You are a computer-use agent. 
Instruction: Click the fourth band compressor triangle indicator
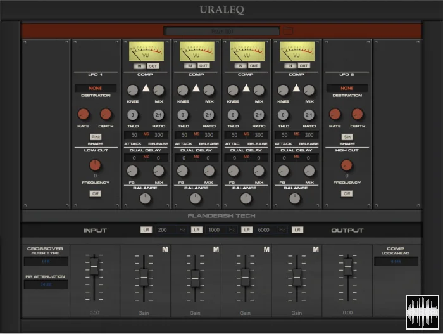pos(296,88)
